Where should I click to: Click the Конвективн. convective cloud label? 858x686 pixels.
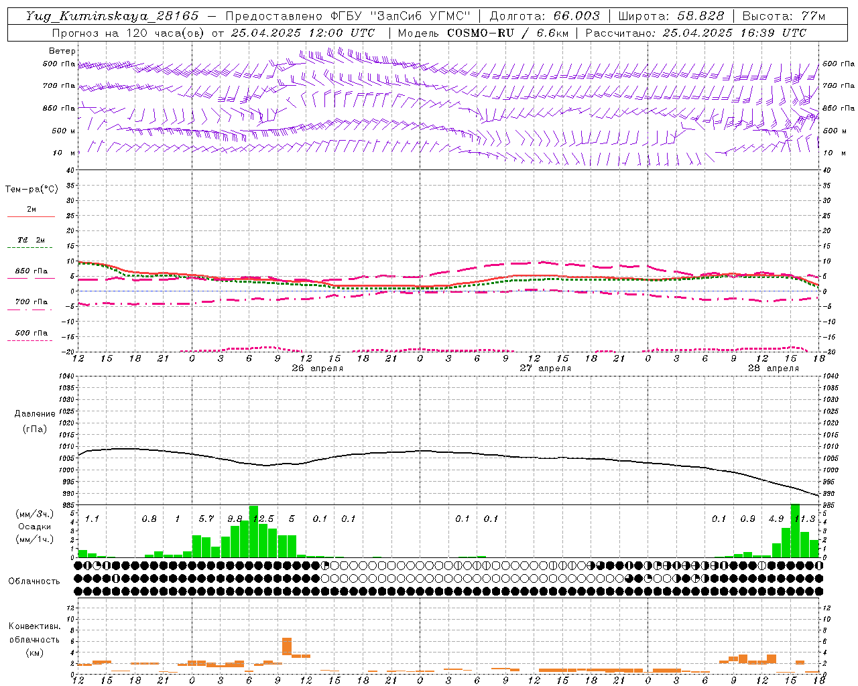[34, 626]
